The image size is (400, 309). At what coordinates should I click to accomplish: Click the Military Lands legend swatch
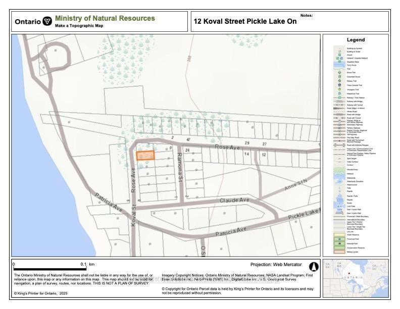pos(339,252)
